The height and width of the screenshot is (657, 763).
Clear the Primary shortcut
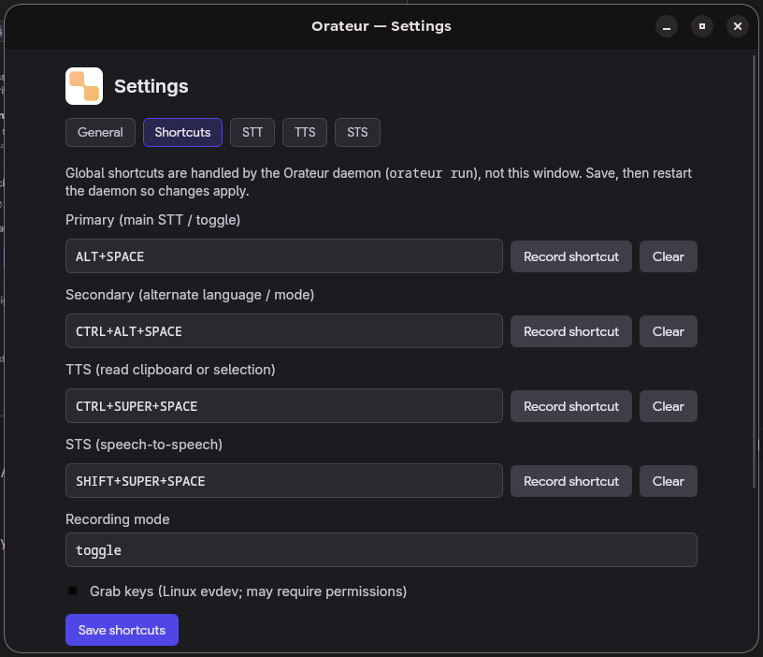pyautogui.click(x=668, y=256)
